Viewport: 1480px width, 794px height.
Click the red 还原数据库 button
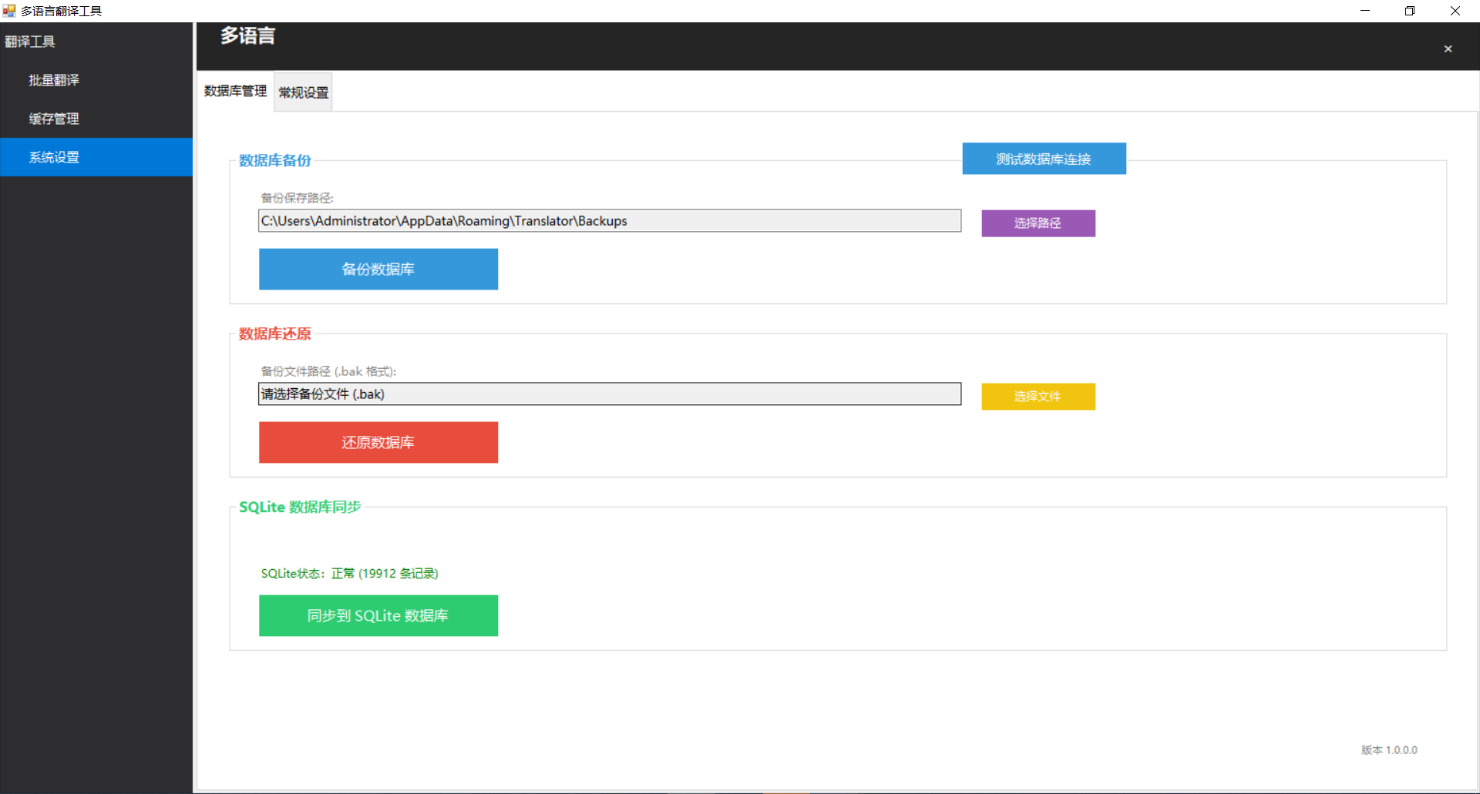click(378, 442)
